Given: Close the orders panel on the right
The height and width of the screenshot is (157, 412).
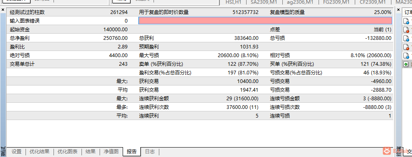Looking at the screenshot, I should (x=398, y=10).
